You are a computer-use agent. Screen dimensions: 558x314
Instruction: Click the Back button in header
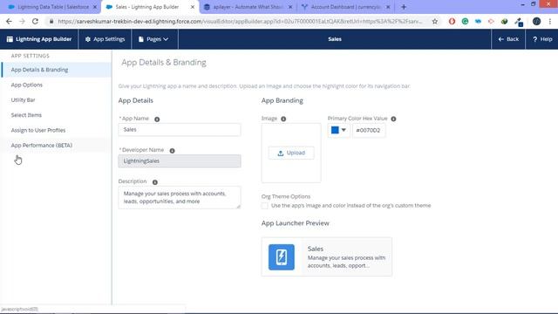click(508, 39)
